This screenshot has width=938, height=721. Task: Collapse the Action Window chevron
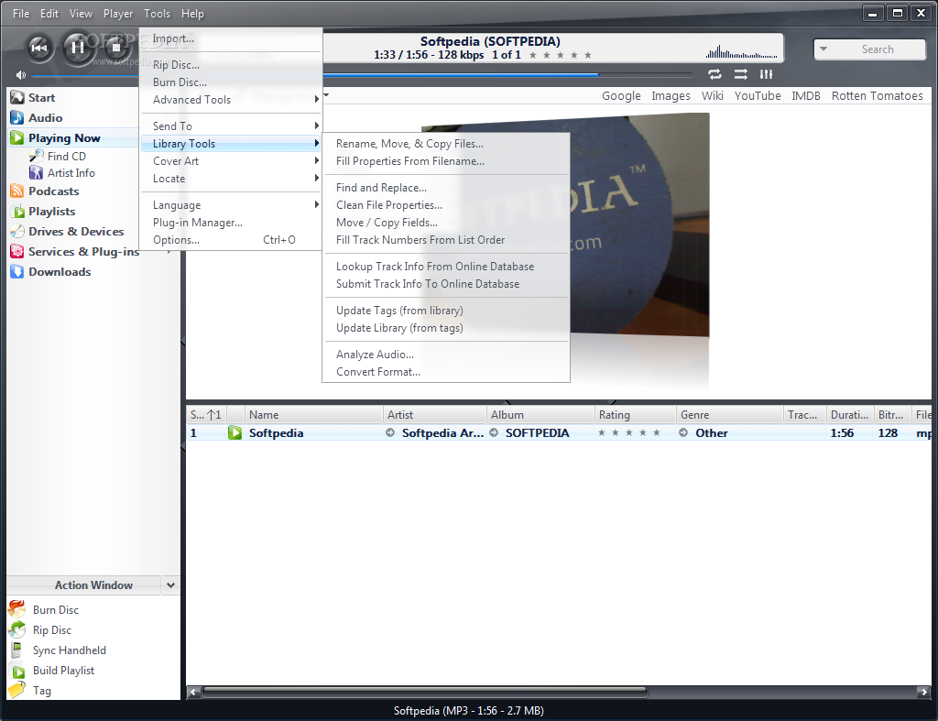pyautogui.click(x=170, y=585)
